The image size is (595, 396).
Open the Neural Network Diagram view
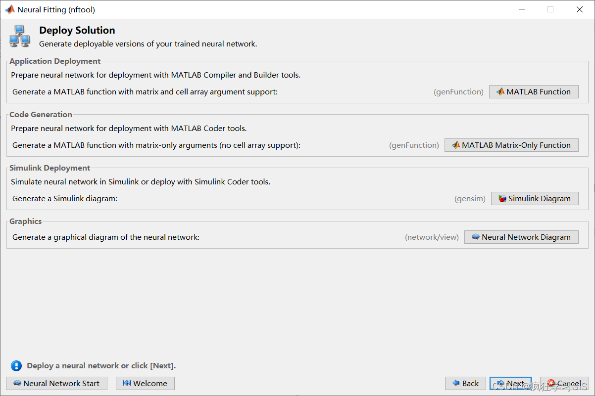tap(521, 237)
